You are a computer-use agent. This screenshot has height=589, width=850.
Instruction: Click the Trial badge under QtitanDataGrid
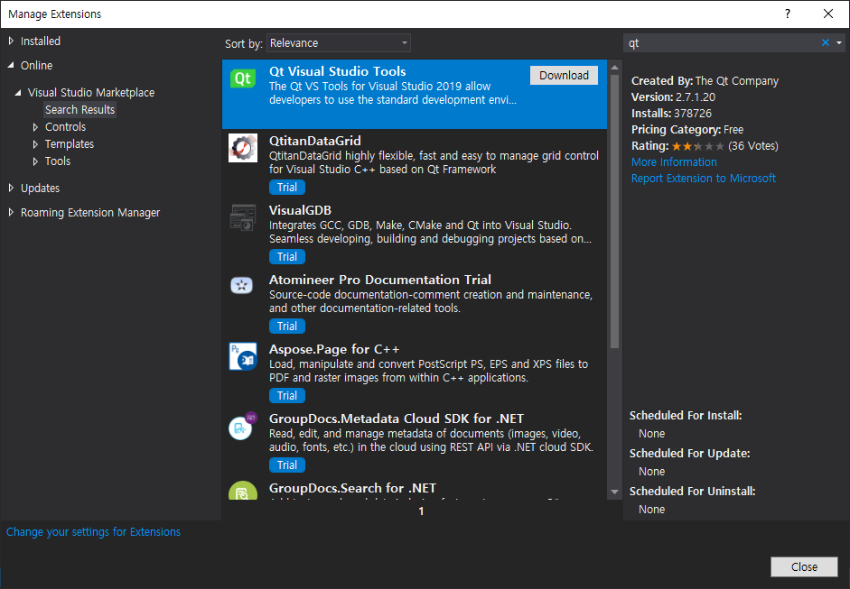[x=287, y=188]
